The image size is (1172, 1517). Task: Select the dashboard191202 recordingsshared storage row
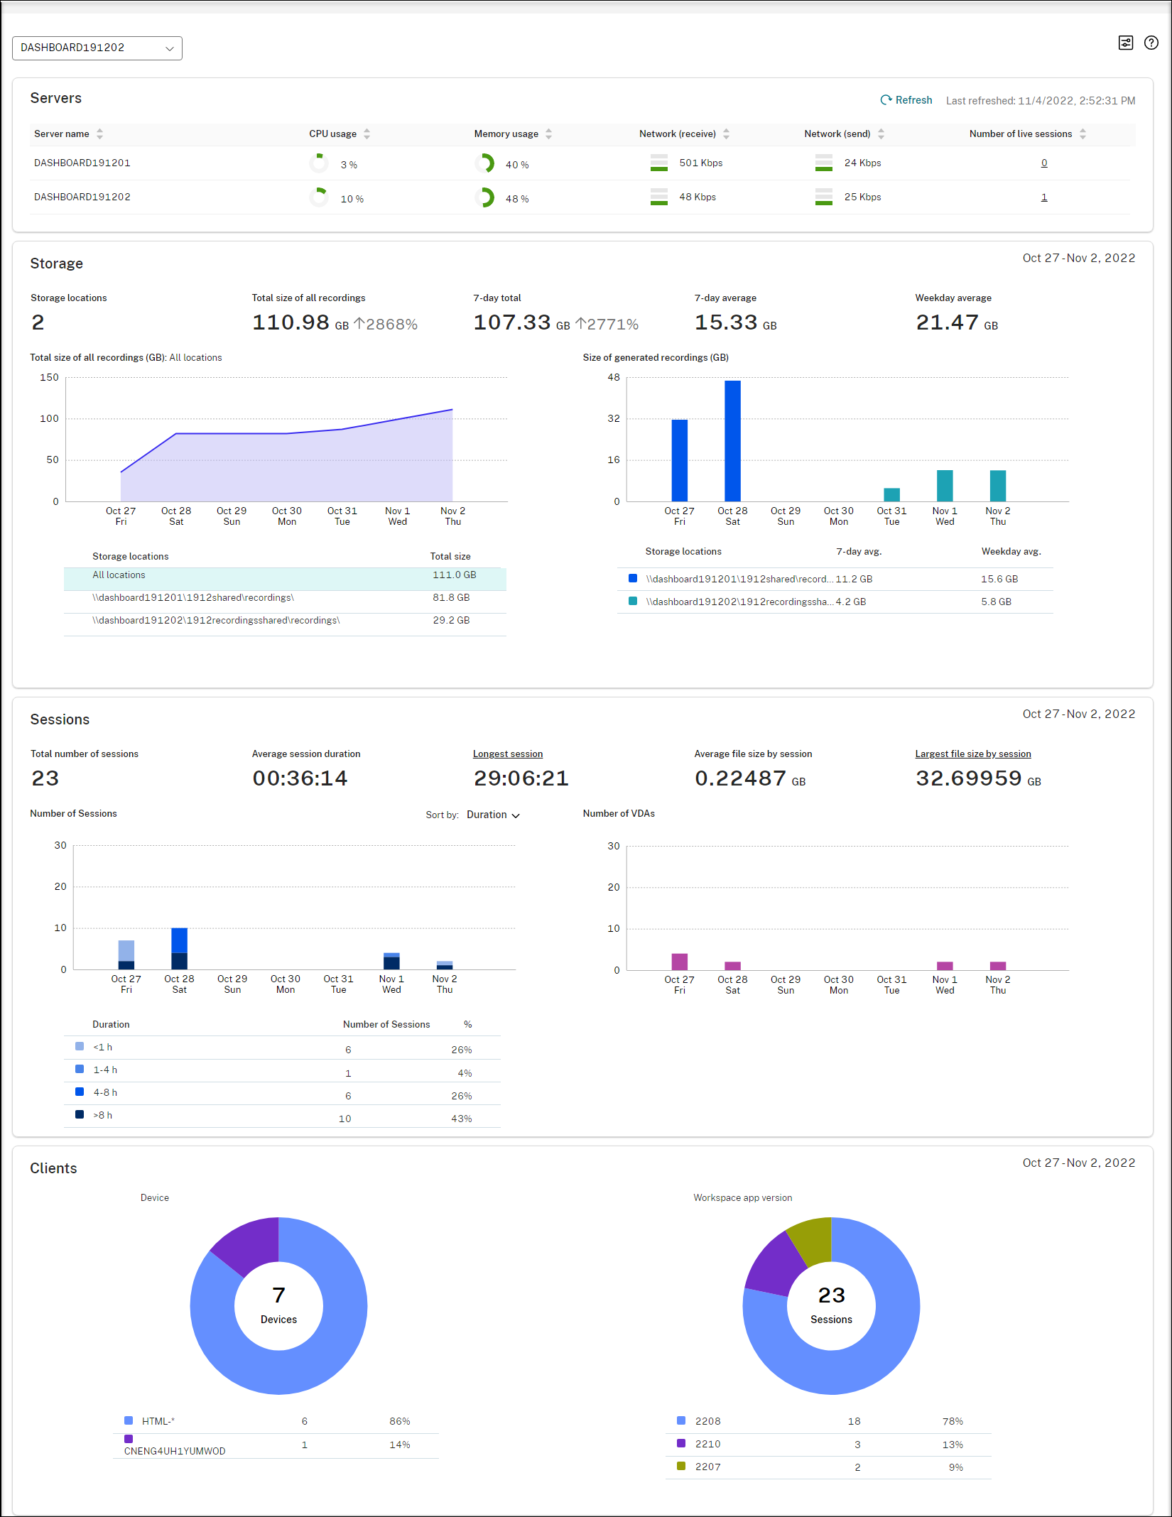[284, 621]
